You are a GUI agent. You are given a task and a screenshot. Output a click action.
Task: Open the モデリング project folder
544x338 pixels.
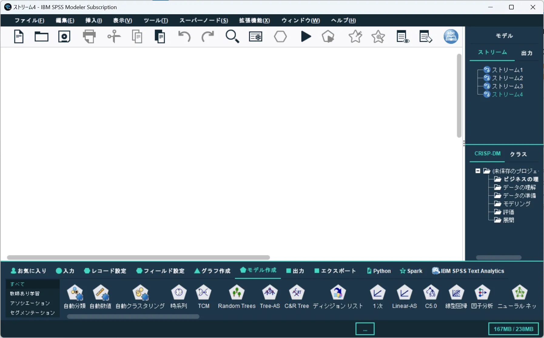[x=517, y=204]
